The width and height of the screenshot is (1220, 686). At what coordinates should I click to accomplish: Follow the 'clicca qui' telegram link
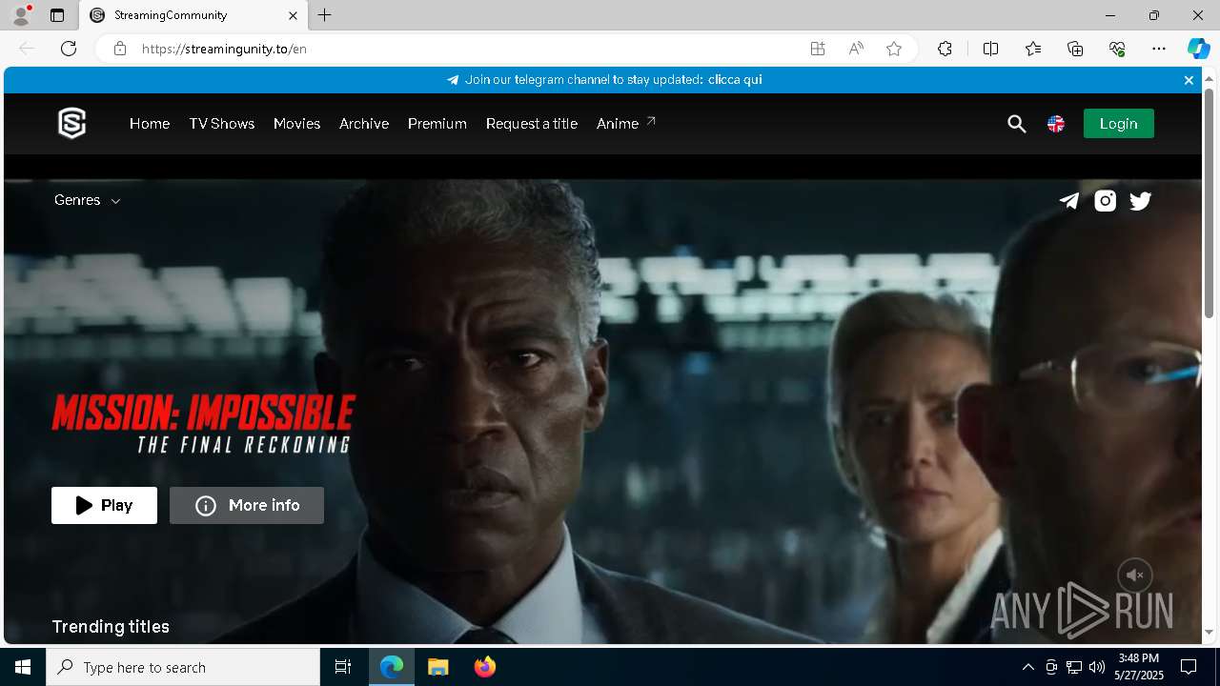coord(735,80)
